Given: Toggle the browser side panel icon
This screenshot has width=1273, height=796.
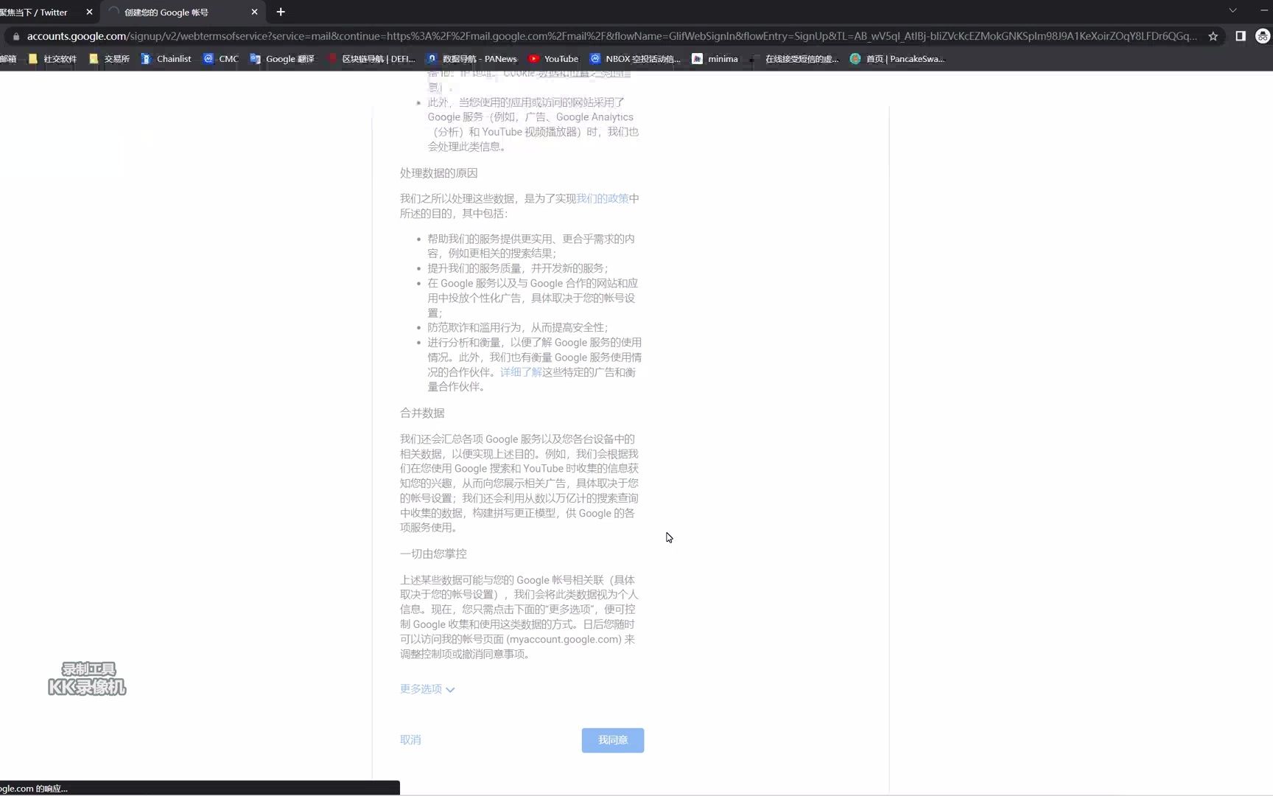Looking at the screenshot, I should point(1241,36).
